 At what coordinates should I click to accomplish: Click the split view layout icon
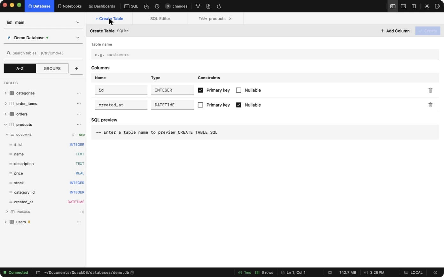pos(414,6)
